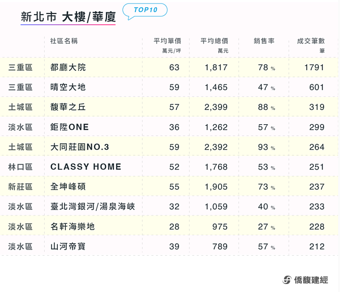
Task: Click sales rate 88% for 馥華之丘
Action: pos(266,107)
